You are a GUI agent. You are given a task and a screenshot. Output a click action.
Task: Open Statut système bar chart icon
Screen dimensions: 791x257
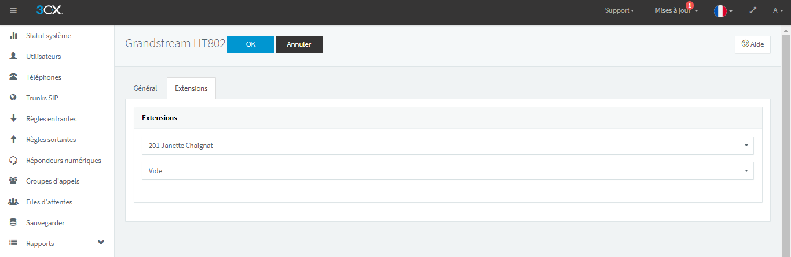point(13,36)
